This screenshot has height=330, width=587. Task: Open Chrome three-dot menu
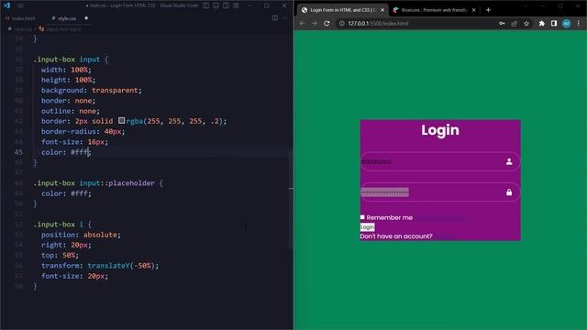tap(579, 23)
